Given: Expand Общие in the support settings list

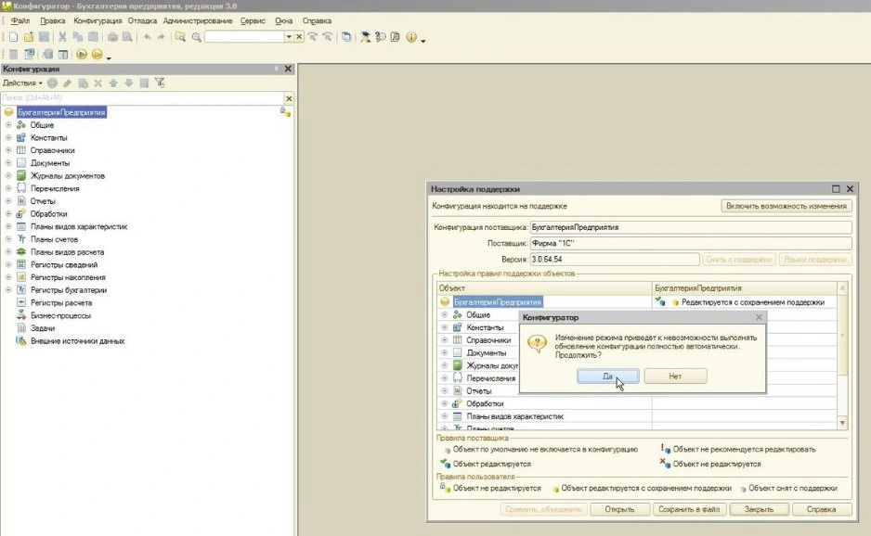Looking at the screenshot, I should [445, 315].
